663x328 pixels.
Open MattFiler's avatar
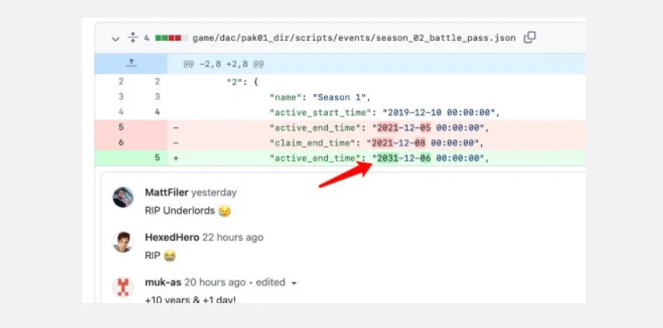[x=123, y=197]
